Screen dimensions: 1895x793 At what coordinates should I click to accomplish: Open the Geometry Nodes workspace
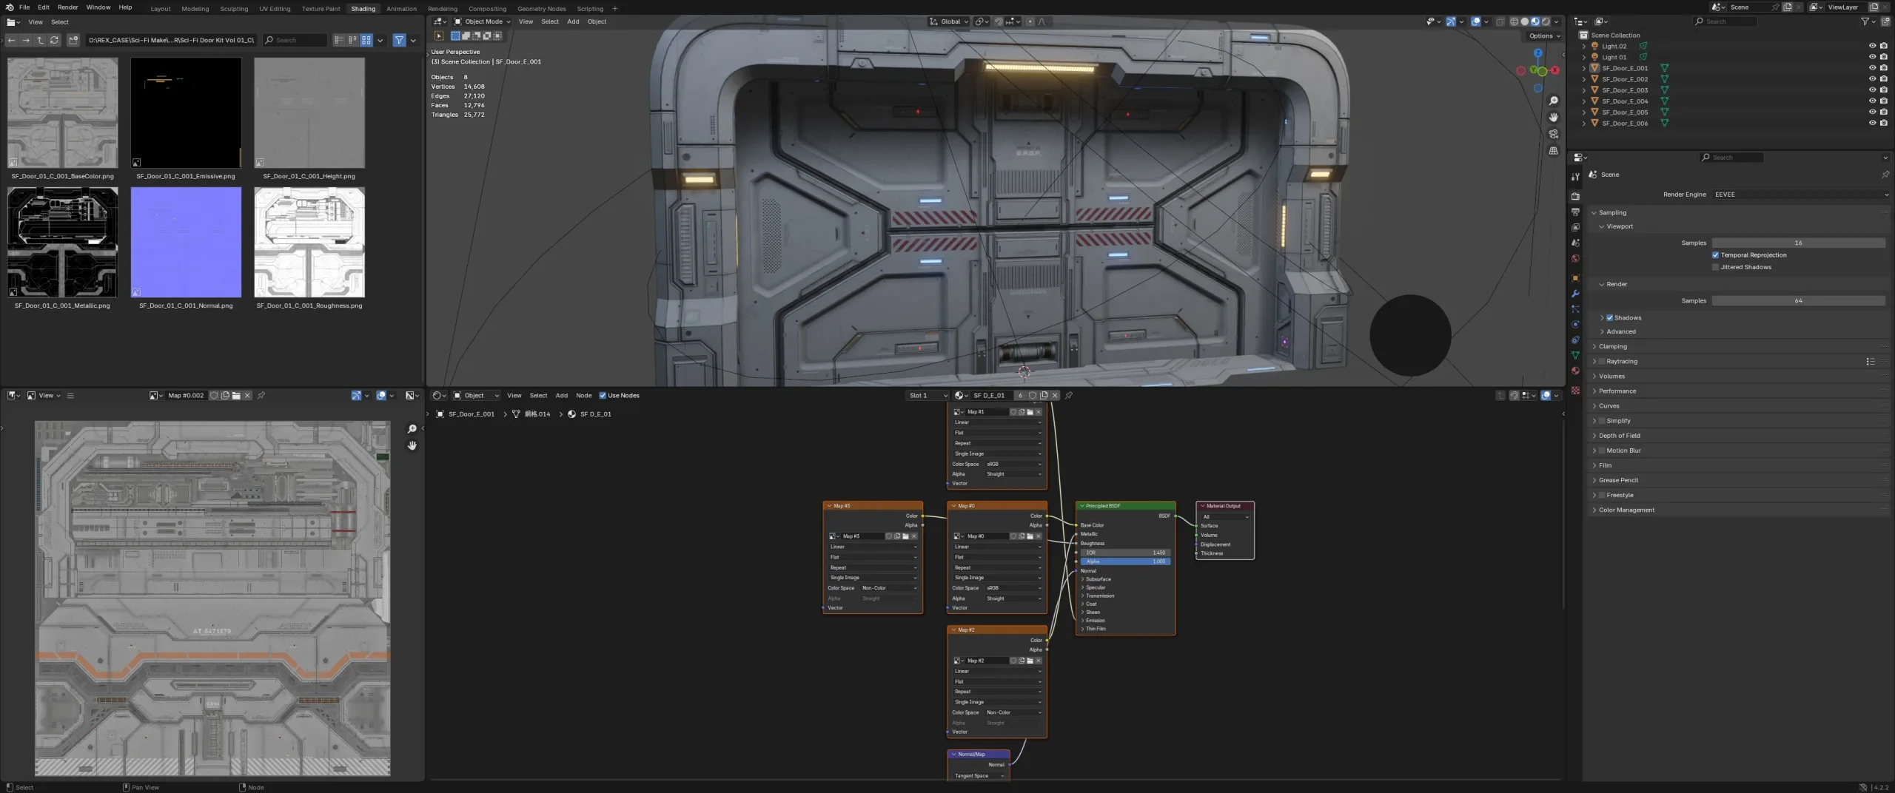coord(541,8)
